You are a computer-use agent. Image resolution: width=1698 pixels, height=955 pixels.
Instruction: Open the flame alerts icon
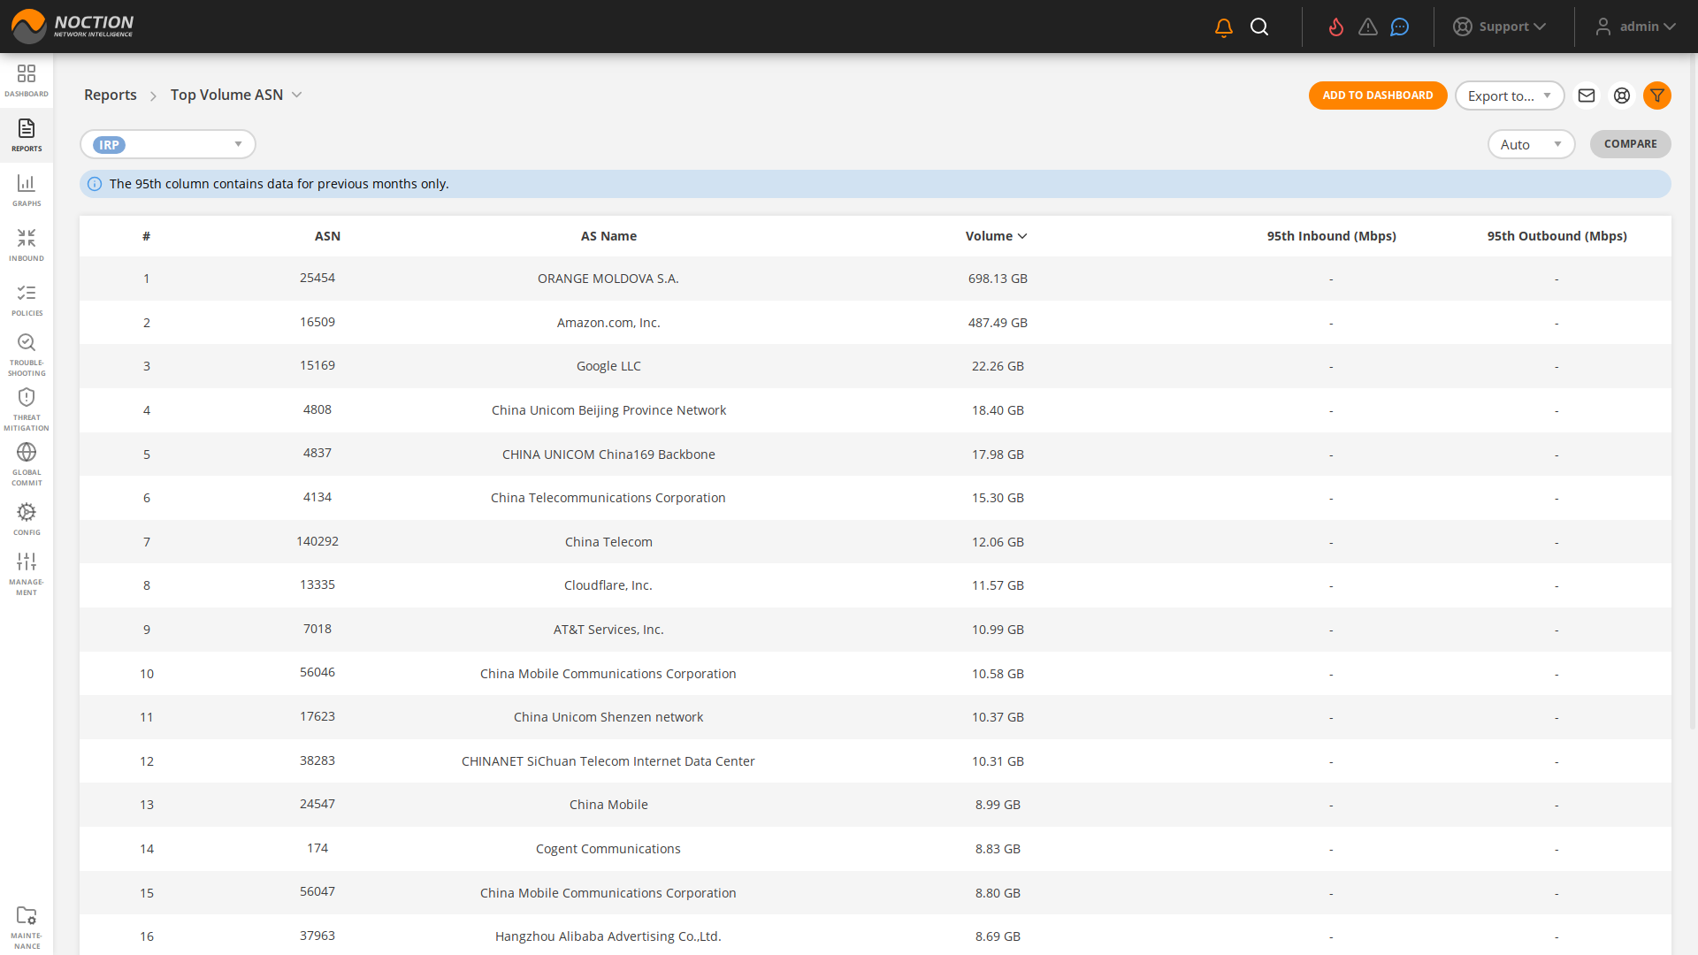tap(1336, 27)
